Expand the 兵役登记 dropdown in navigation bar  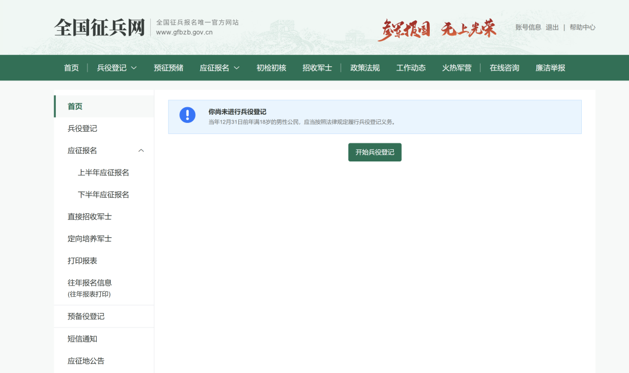pos(117,68)
